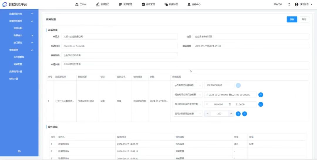
Task: Click the IP field showing 192.168.58.200
Action: point(219,85)
